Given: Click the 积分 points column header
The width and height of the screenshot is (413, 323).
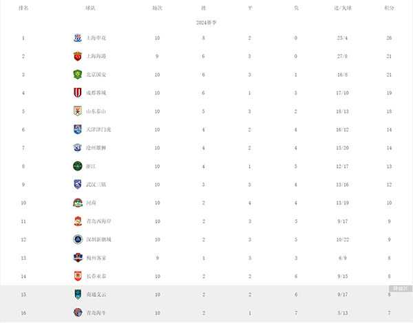Looking at the screenshot, I should pos(390,9).
